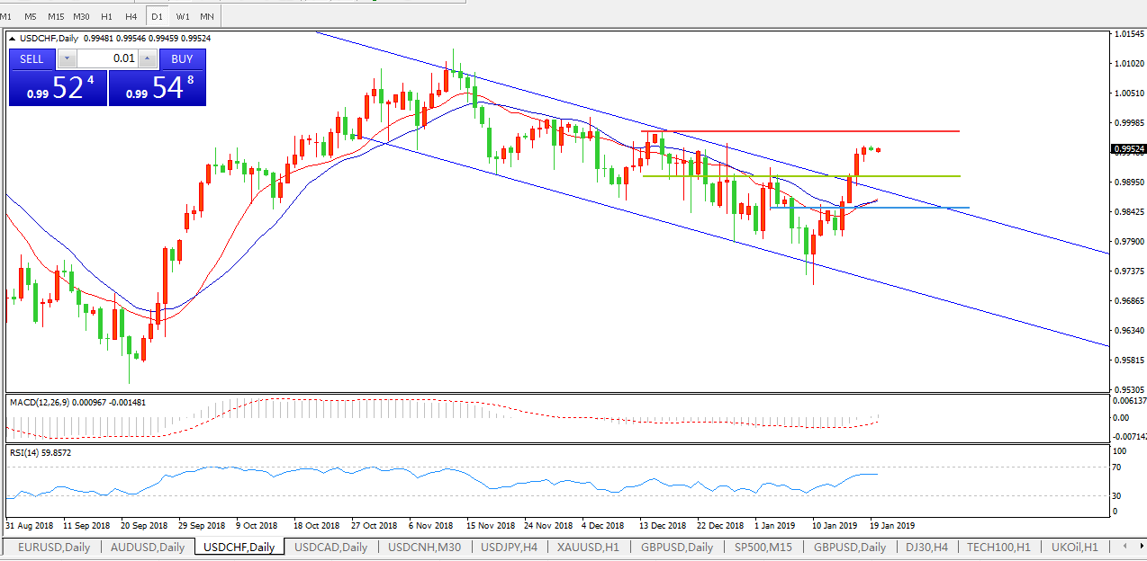Click the sell price 0.99 52 tile
The image size is (1147, 561).
tap(58, 88)
